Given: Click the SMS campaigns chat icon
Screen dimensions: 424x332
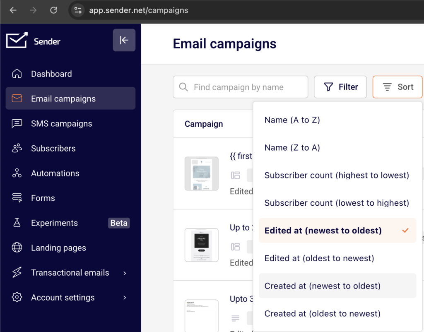Looking at the screenshot, I should tap(17, 123).
